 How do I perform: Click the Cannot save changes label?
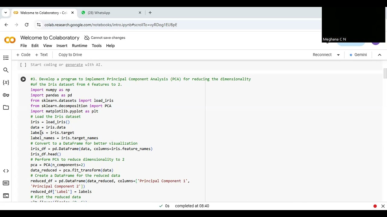[108, 38]
